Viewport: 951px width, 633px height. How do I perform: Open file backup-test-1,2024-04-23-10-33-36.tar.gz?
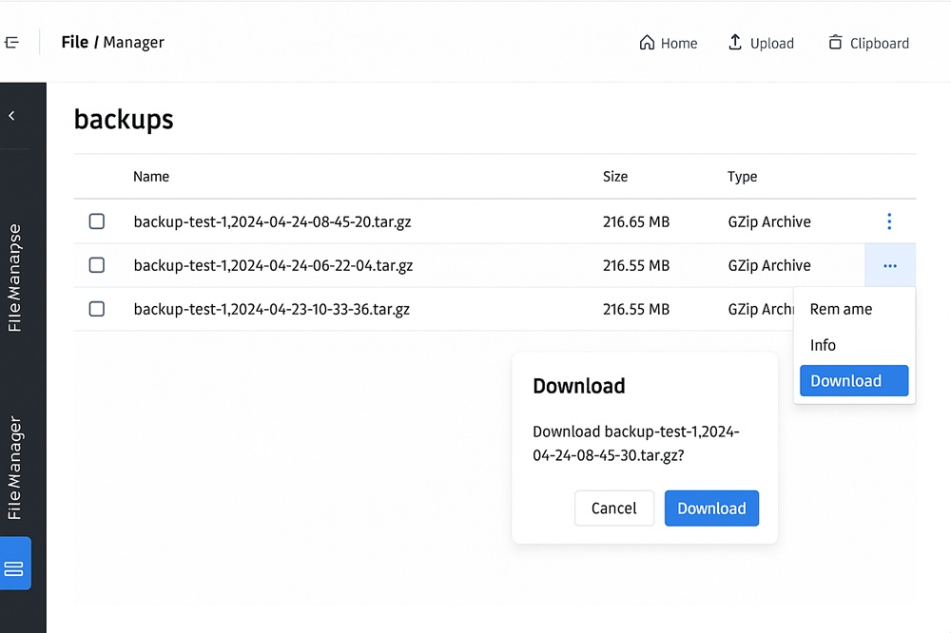[x=272, y=309]
